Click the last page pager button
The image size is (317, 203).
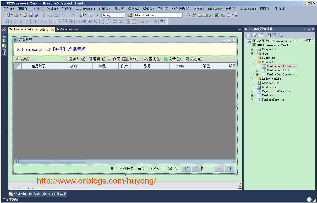[x=229, y=169]
